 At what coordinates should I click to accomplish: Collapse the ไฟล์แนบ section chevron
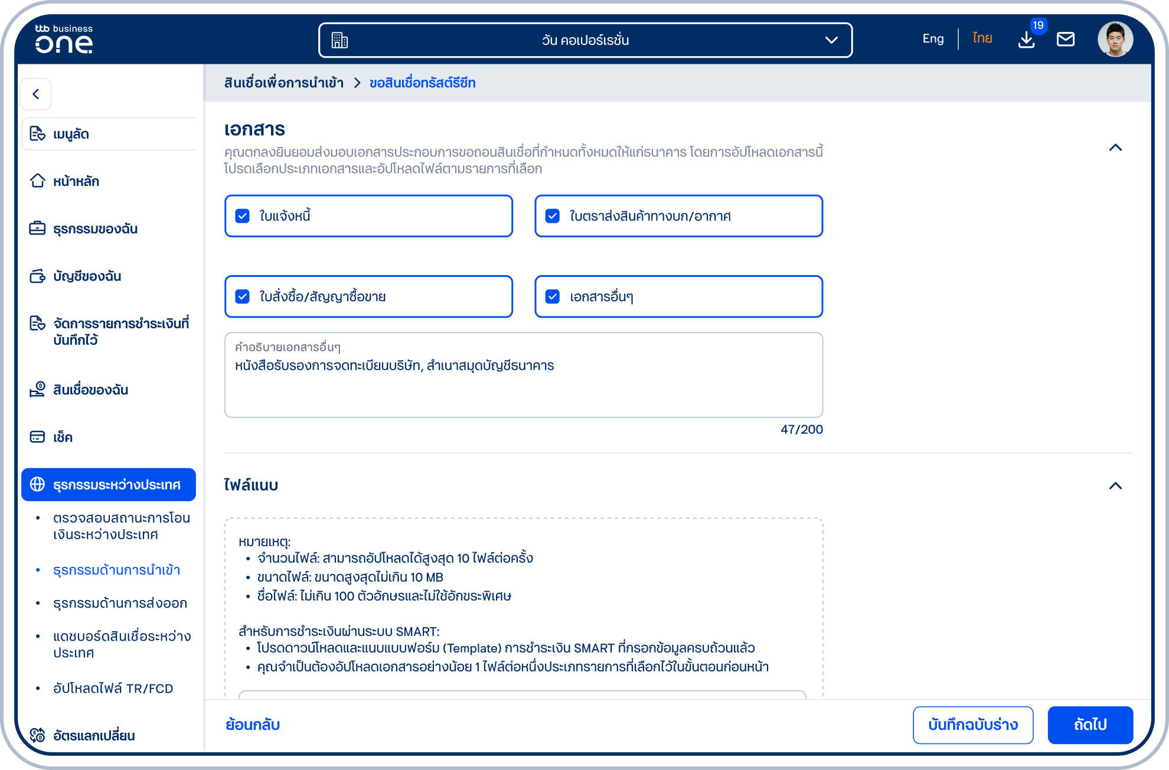(x=1115, y=486)
